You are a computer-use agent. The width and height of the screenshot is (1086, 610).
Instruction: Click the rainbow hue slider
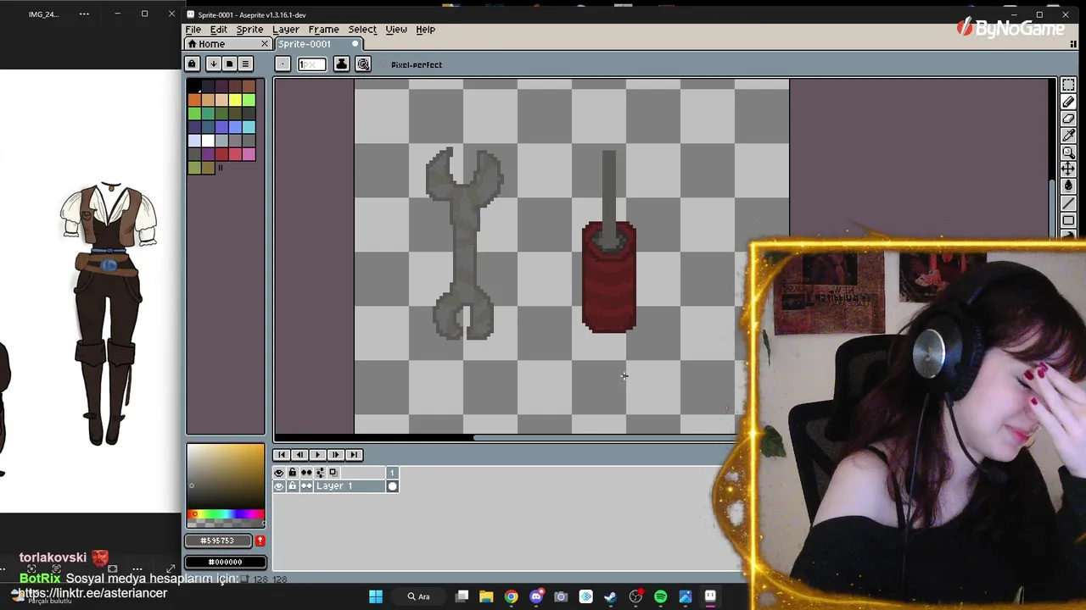[226, 514]
